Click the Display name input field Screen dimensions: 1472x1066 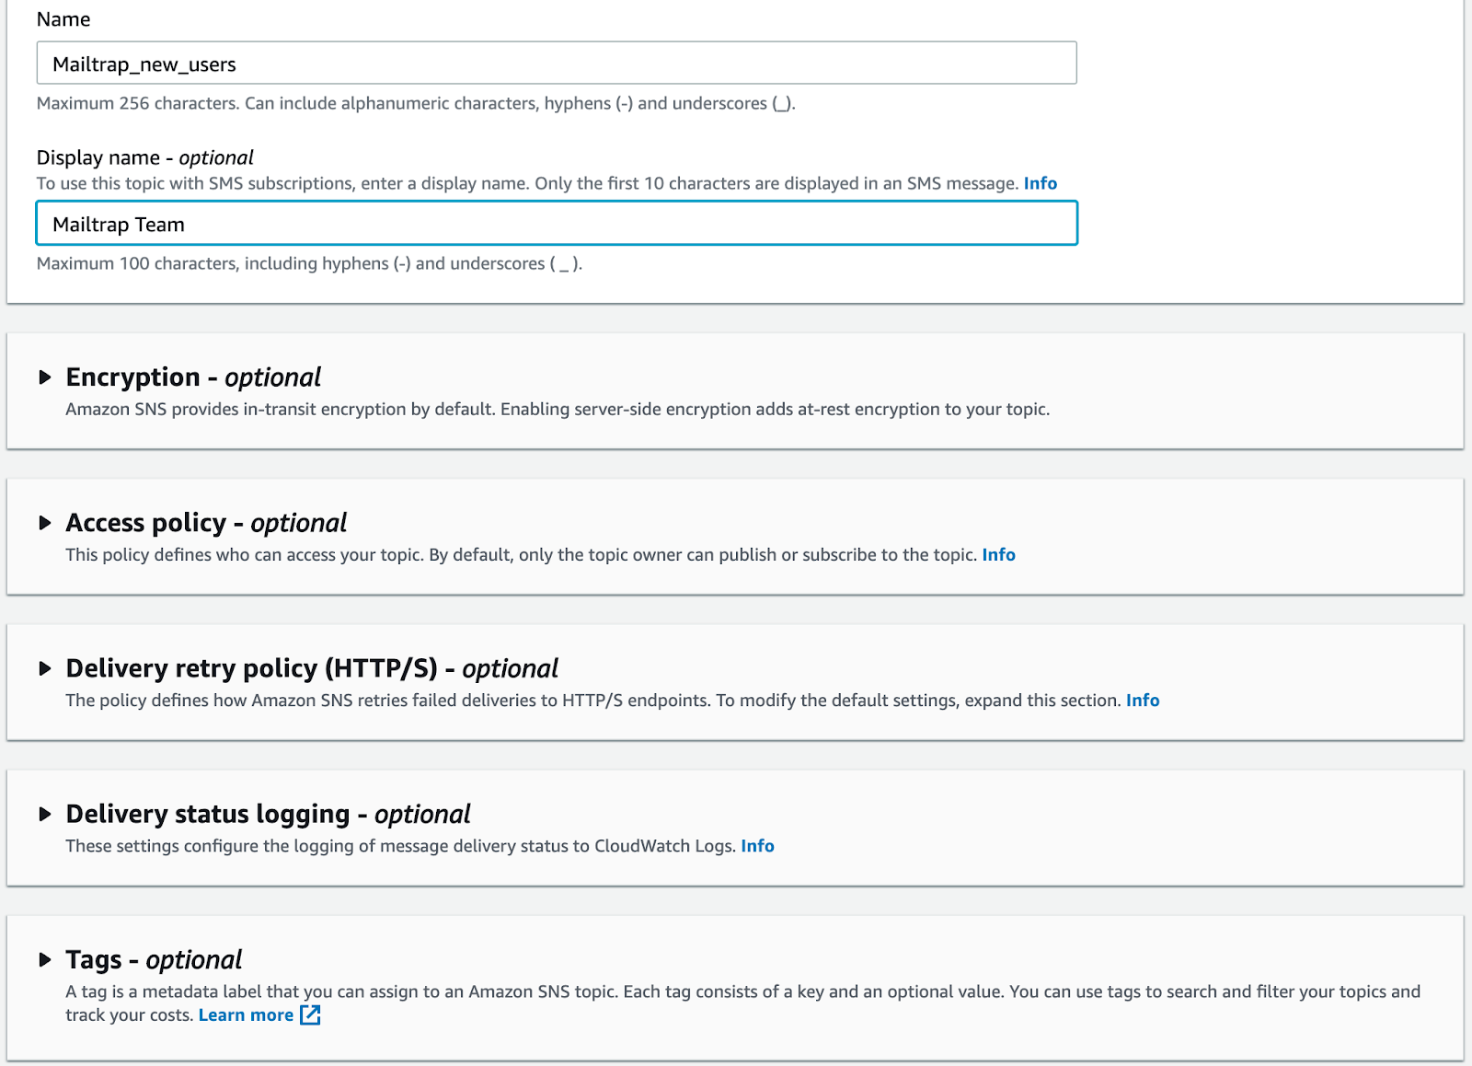point(556,224)
